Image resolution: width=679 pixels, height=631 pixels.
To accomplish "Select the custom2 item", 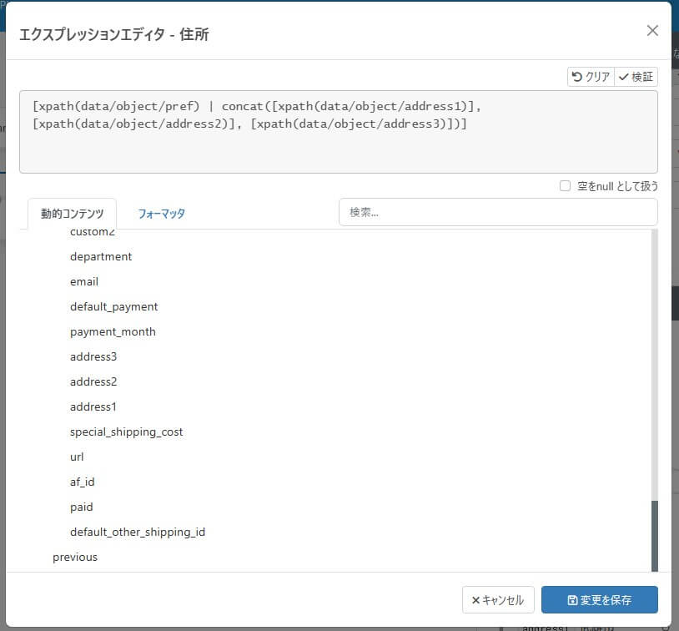I will pos(93,232).
